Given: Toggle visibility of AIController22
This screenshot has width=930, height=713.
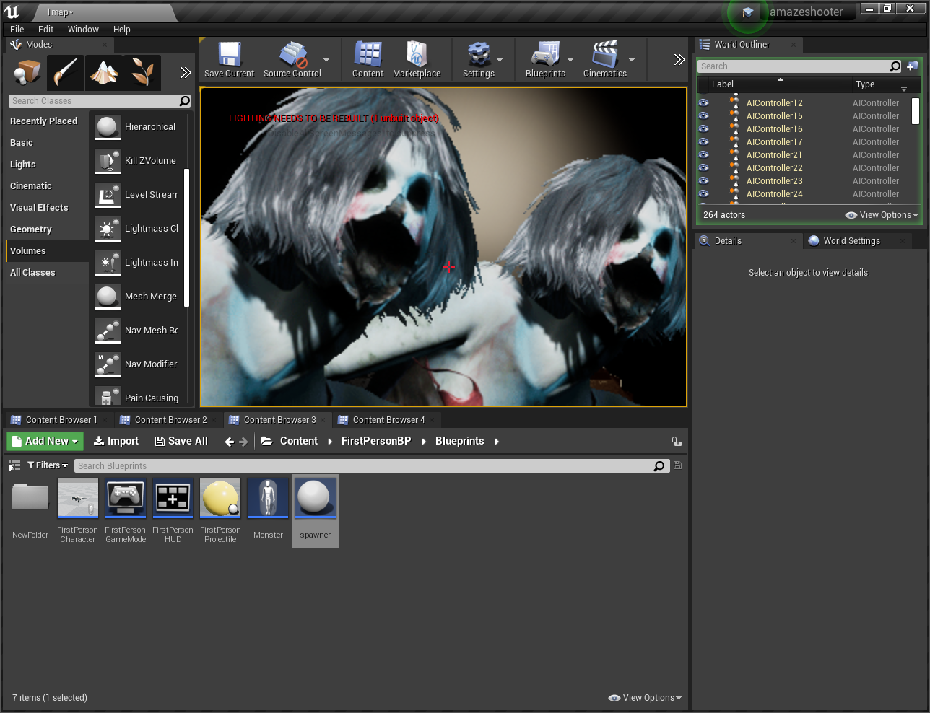Looking at the screenshot, I should tap(704, 168).
